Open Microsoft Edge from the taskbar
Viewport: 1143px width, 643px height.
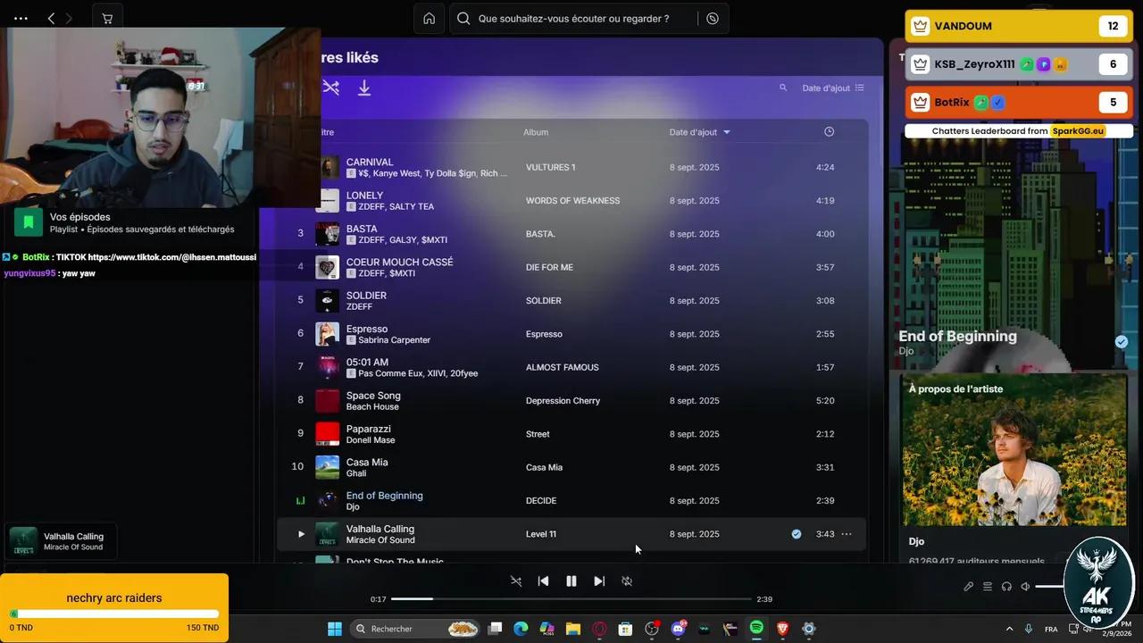tap(521, 629)
